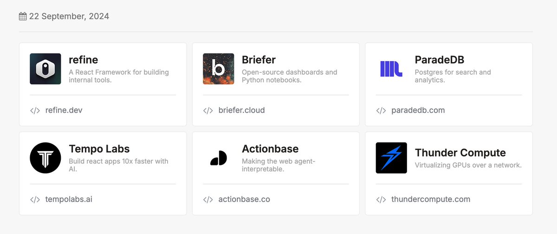Click the refine hexagon logo
The image size is (557, 234).
pos(45,69)
